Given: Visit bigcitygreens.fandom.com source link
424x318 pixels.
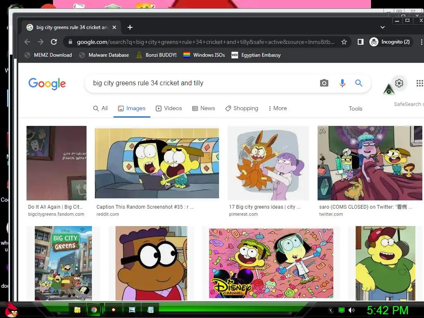Looking at the screenshot, I should [56, 214].
